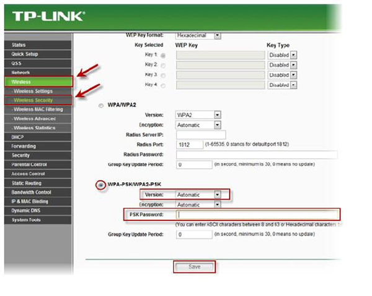Select the WPA-PSK/WPA2-PSK radio button
This screenshot has height=296, width=372.
[100, 185]
